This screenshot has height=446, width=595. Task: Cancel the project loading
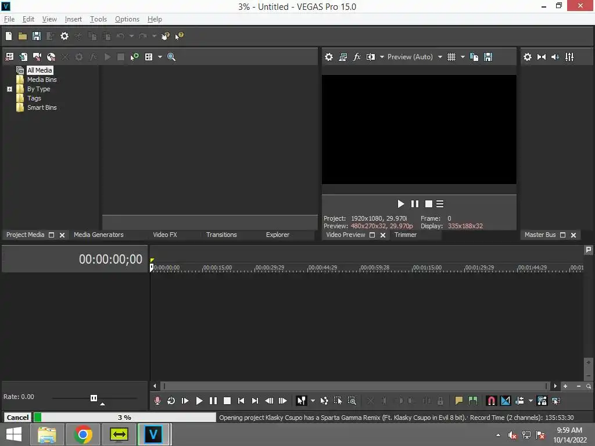[17, 417]
